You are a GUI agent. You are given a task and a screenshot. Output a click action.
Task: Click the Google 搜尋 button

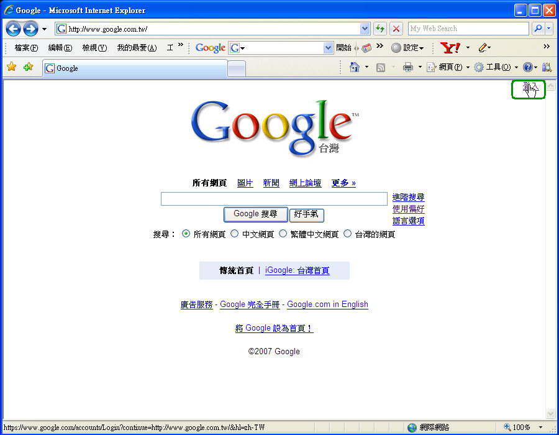(x=256, y=214)
